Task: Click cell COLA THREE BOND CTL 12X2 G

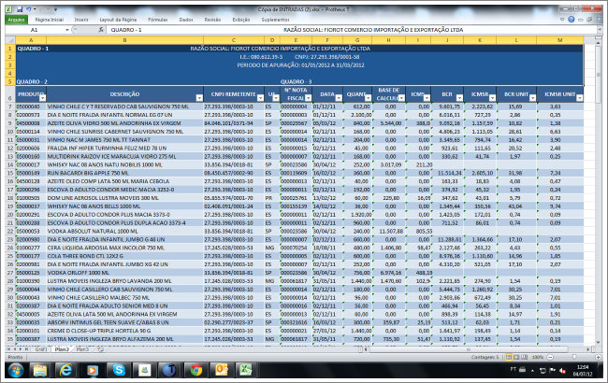Action: coord(124,256)
